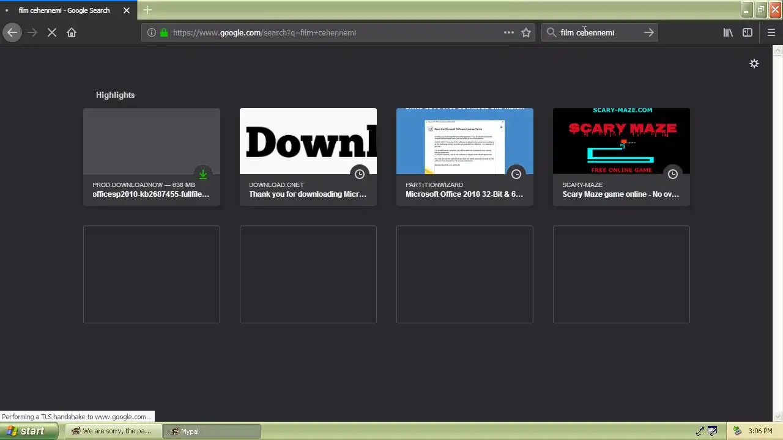Click 'officesp2010-kb2687455-fullfile...' title
This screenshot has height=440, width=783.
tap(150, 194)
